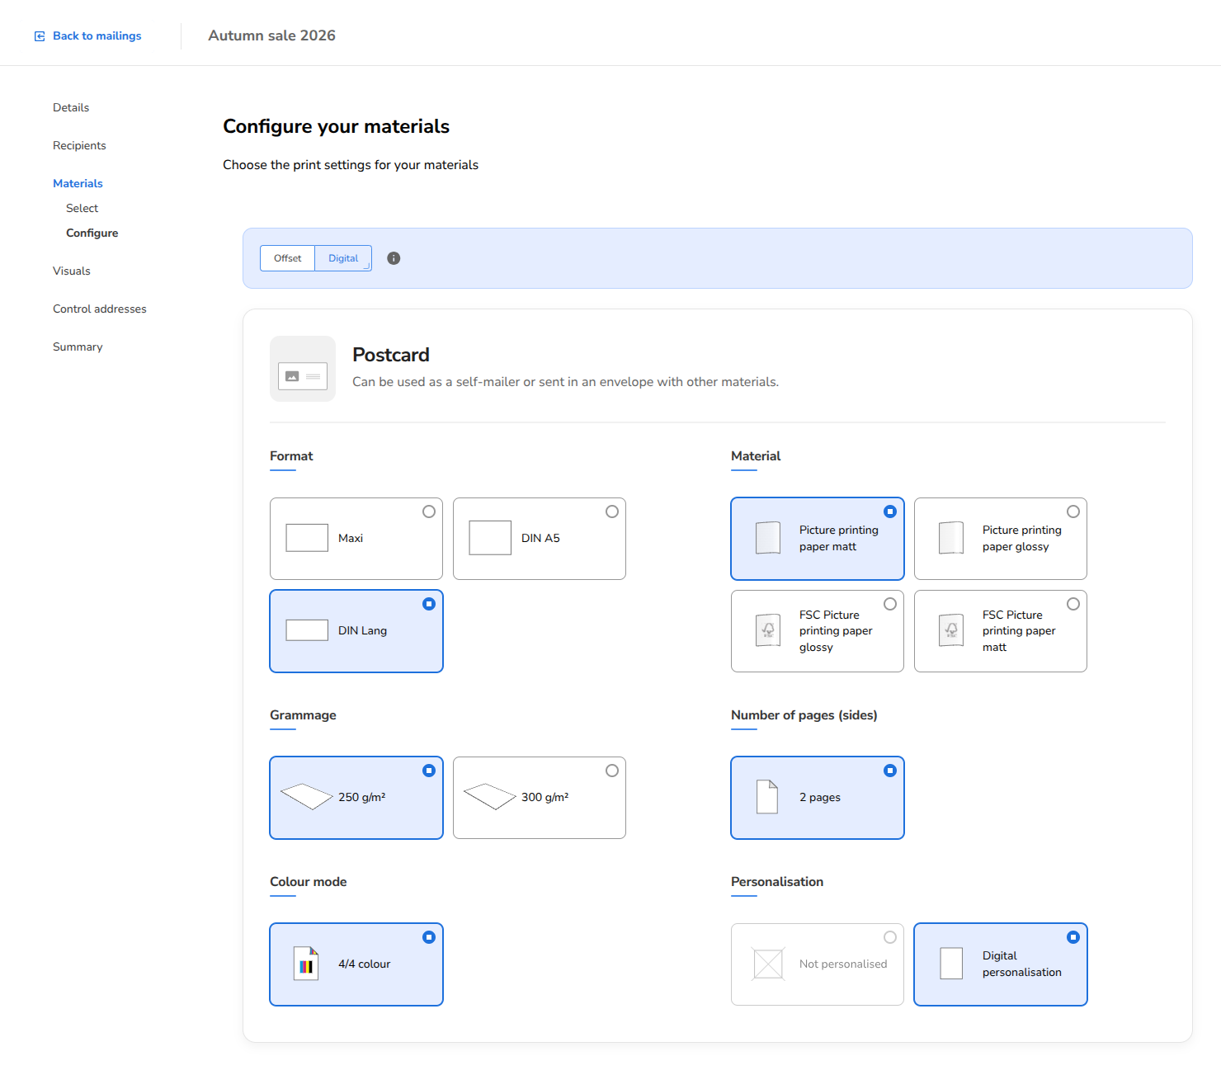Image resolution: width=1221 pixels, height=1089 pixels.
Task: Click the Autumn sale 2026 mailing title
Action: pos(271,35)
